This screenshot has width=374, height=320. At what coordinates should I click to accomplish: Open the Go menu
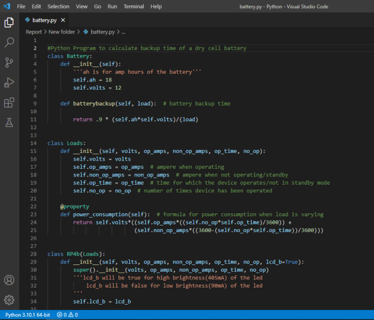[97, 7]
